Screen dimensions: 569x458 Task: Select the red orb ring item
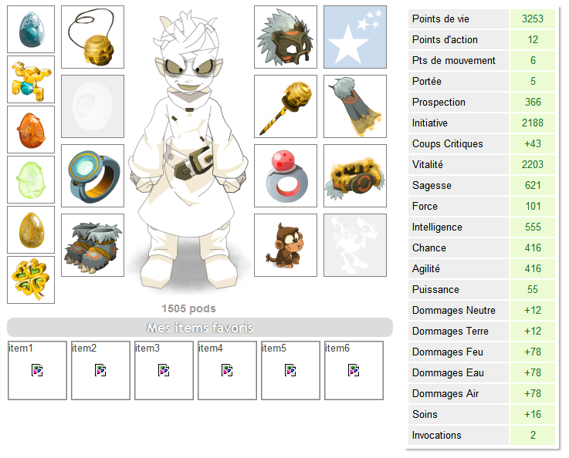[x=286, y=176]
